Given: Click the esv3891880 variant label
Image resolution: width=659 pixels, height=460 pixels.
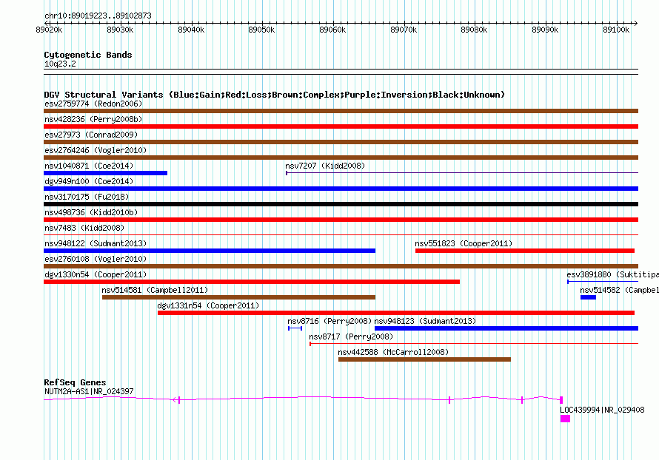Looking at the screenshot, I should click(x=612, y=274).
